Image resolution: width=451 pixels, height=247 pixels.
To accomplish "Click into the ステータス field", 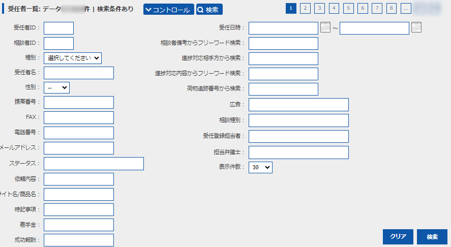I will pyautogui.click(x=94, y=163).
